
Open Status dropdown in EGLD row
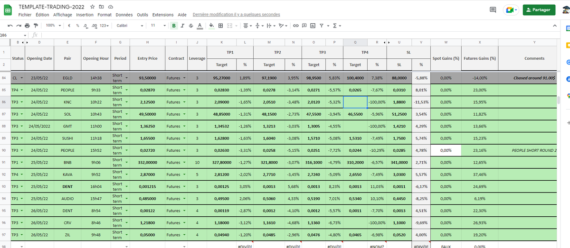21,78
